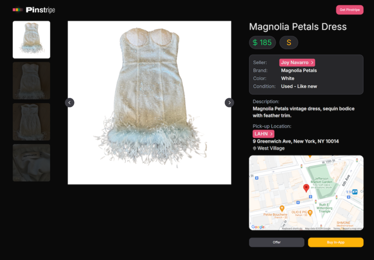Click the Offer button

pyautogui.click(x=277, y=242)
